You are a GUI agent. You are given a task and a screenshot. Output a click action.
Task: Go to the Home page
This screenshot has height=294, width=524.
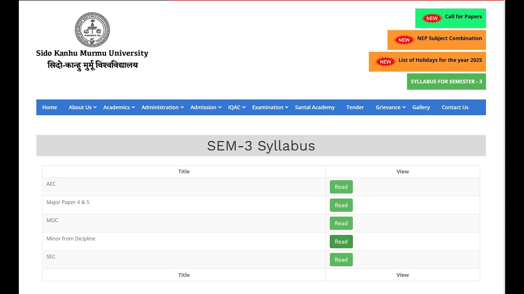tap(50, 107)
